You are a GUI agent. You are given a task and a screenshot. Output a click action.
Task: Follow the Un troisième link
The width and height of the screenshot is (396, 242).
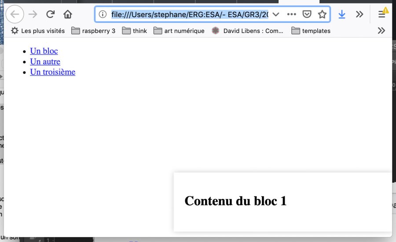tap(52, 72)
